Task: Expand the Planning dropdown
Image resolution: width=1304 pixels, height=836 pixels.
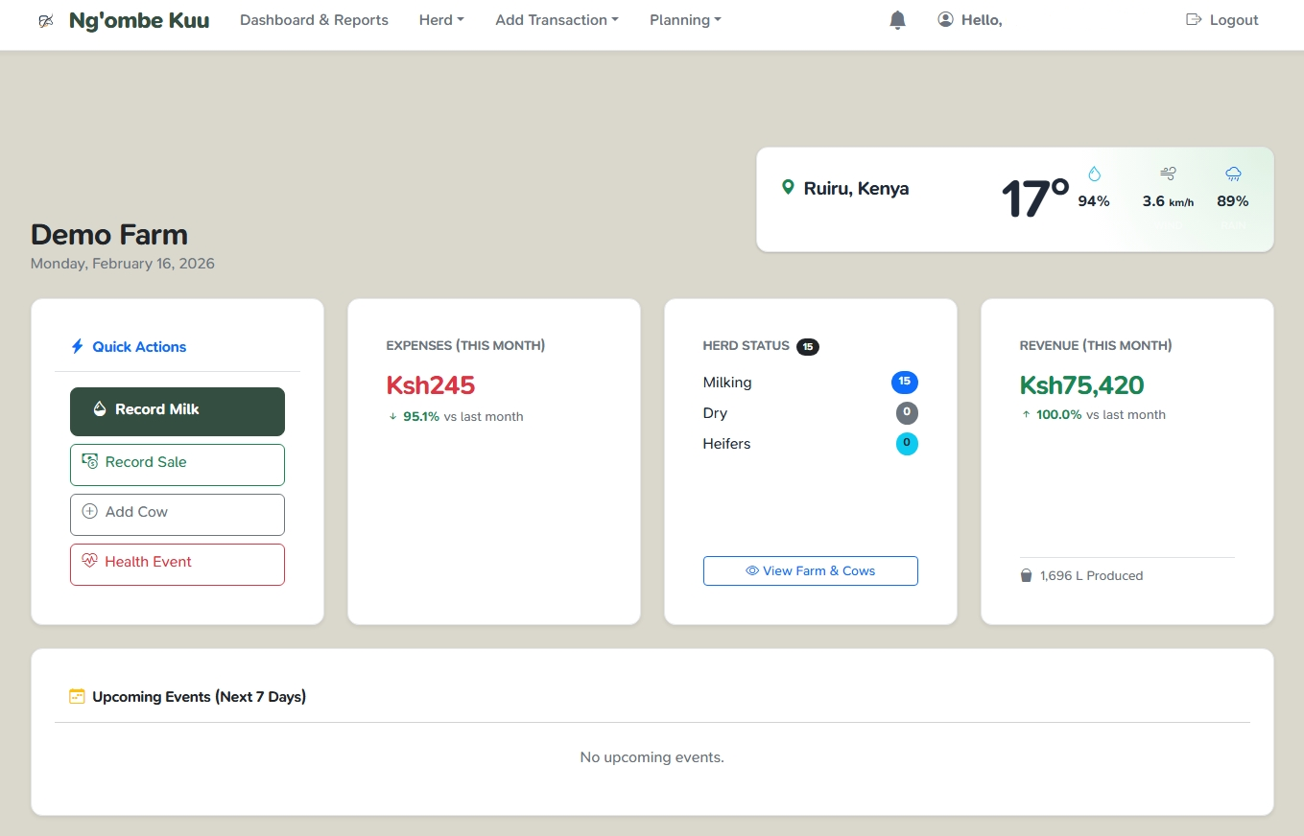Action: tap(684, 19)
